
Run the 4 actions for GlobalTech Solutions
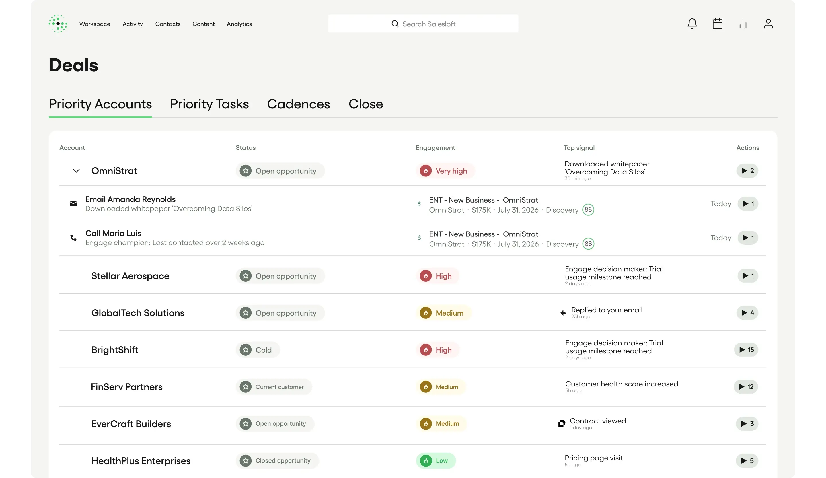(747, 313)
